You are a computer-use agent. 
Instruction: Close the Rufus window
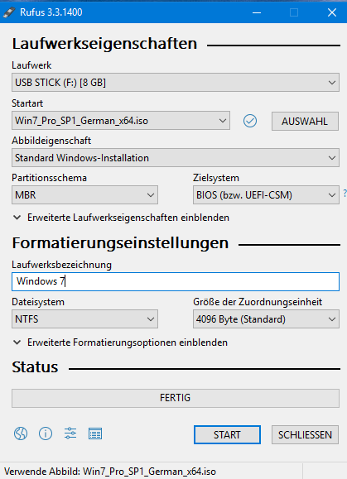point(332,12)
